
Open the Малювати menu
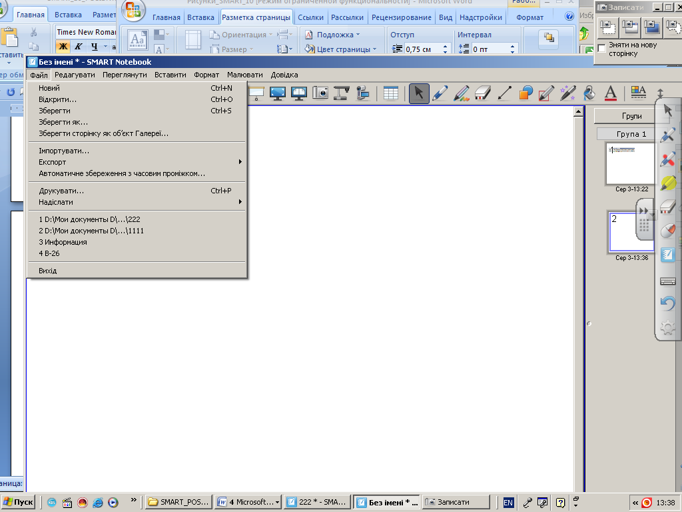(245, 75)
